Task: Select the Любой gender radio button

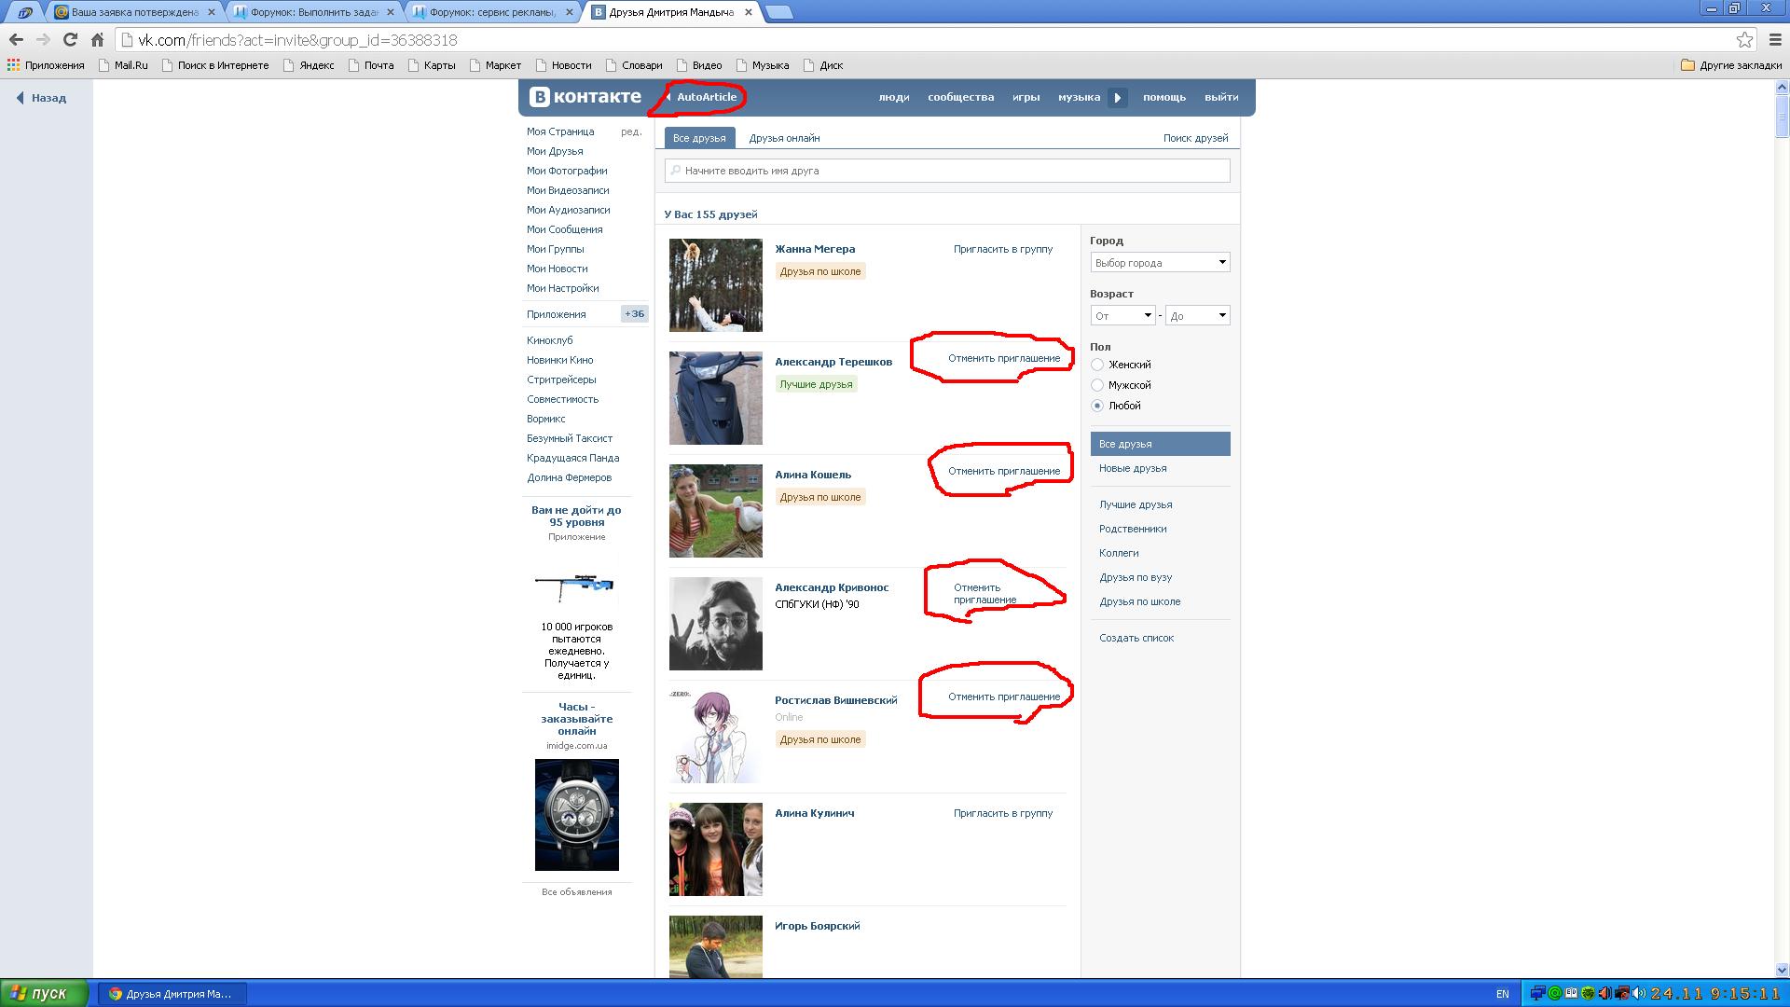Action: coord(1097,406)
